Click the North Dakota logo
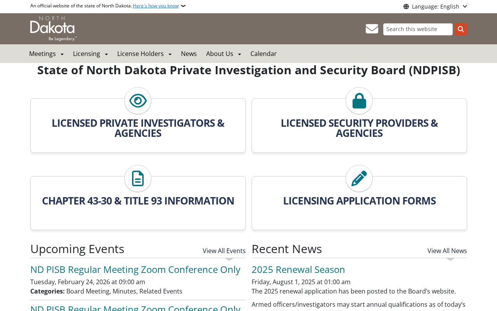The width and height of the screenshot is (497, 311). [53, 29]
